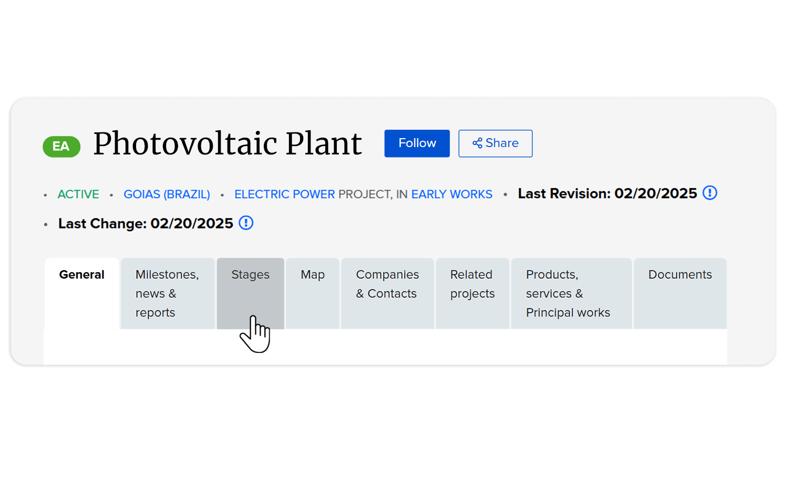
Task: Open the GOIAS (BRAZIL) location link
Action: coord(167,194)
